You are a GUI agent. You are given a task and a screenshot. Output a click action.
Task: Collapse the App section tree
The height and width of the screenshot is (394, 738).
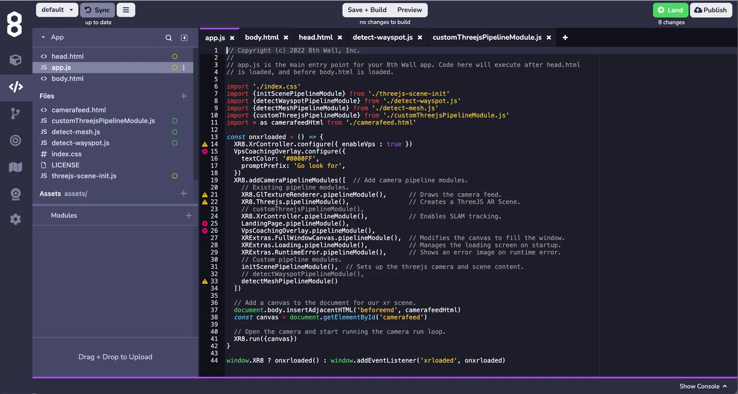[43, 37]
